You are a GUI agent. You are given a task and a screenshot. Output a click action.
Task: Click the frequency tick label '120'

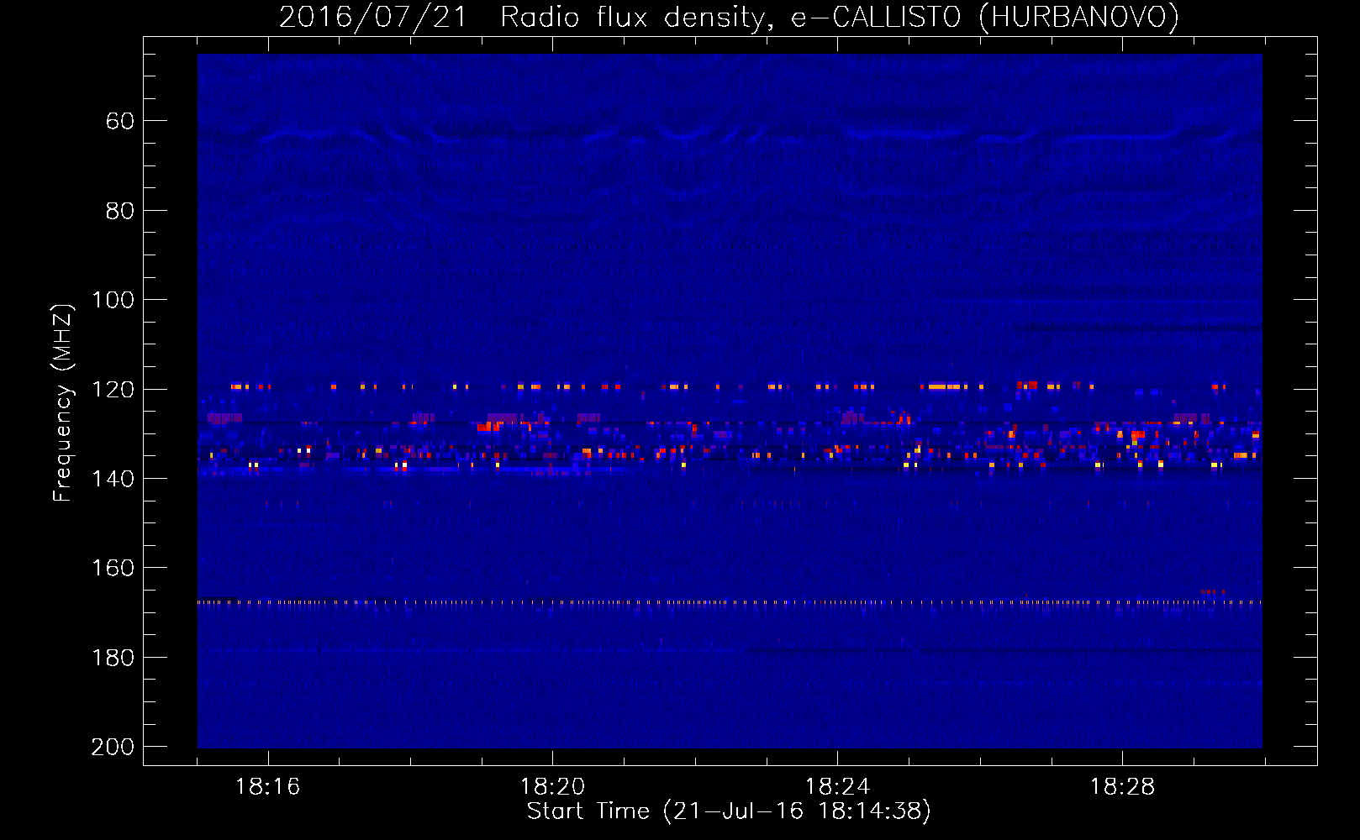[113, 390]
